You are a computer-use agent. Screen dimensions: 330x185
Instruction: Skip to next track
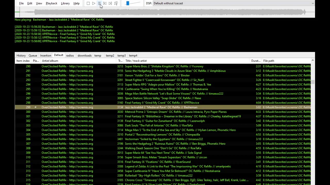pos(110,3)
